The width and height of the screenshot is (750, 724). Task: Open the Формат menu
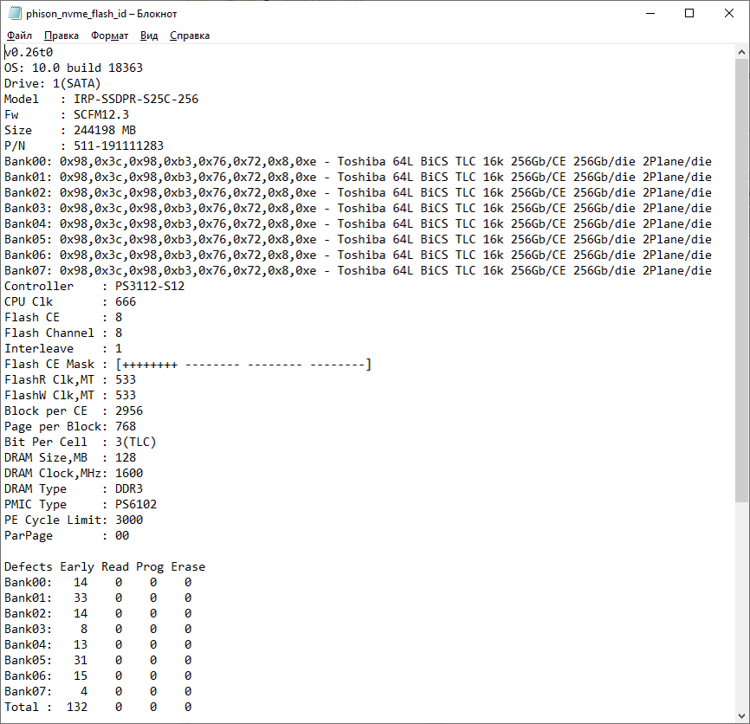109,36
